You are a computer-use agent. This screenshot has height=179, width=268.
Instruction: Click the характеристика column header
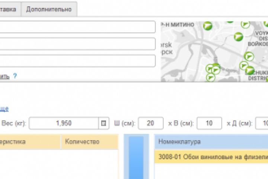click(x=30, y=142)
